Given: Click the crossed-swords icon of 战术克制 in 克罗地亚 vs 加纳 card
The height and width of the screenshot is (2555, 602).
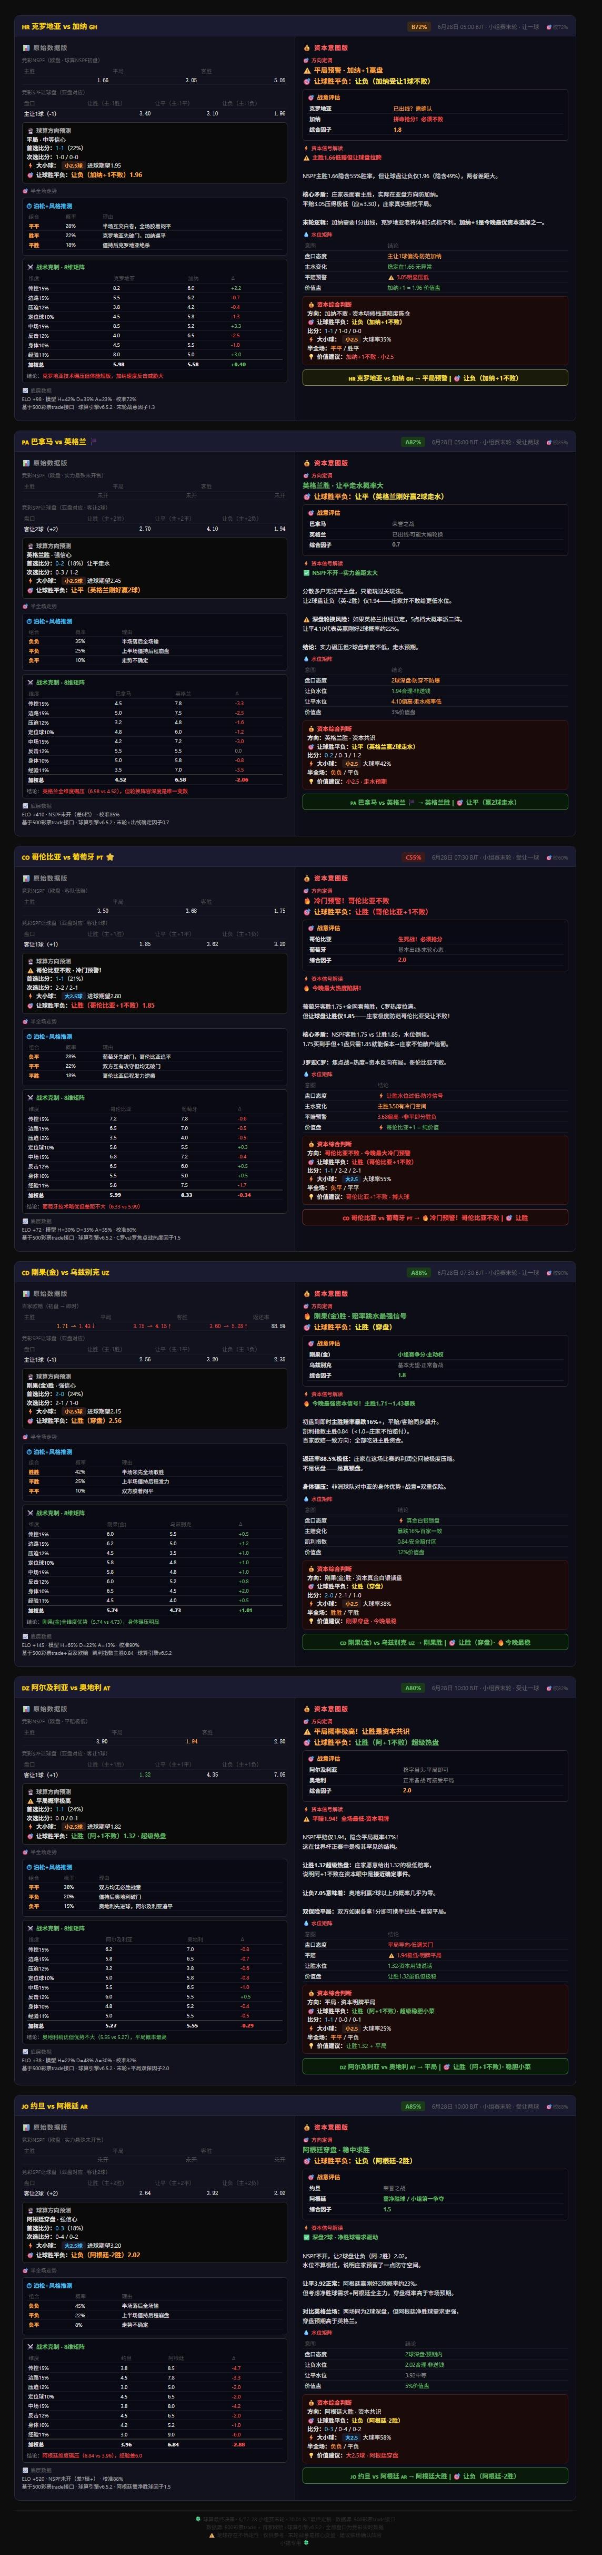Looking at the screenshot, I should 31,267.
